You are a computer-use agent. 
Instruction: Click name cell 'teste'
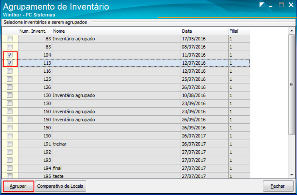(116, 176)
